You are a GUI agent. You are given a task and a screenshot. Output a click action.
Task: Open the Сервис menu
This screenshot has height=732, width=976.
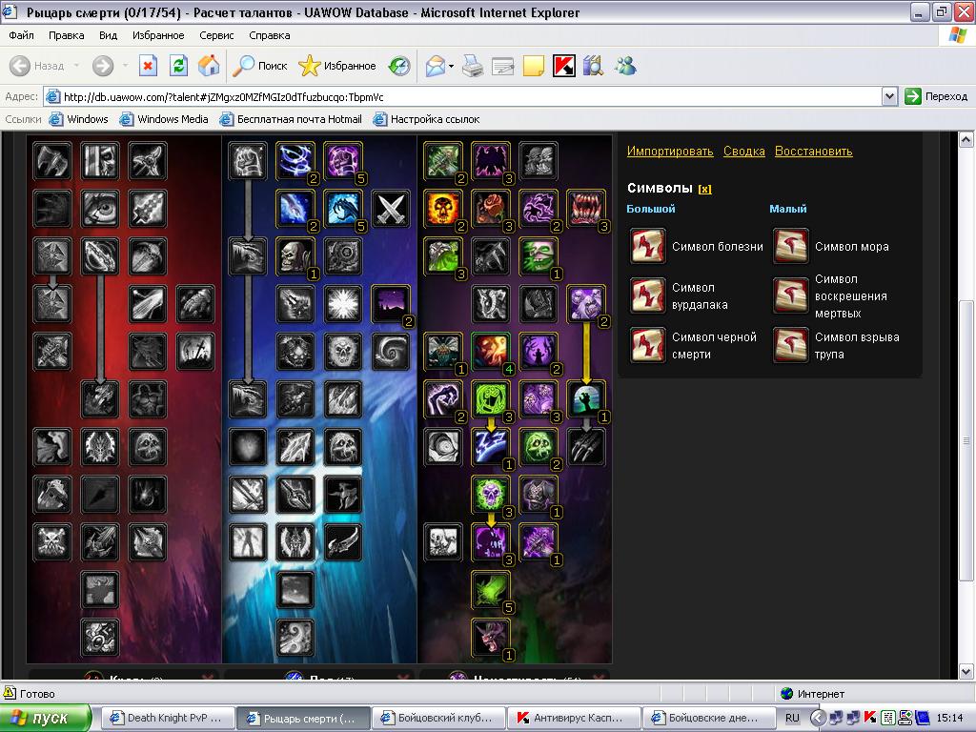click(216, 35)
